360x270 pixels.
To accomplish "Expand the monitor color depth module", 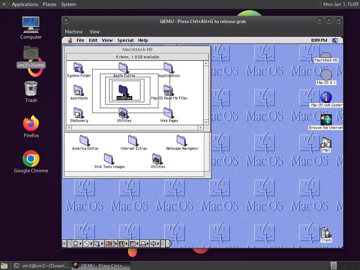I will click(123, 244).
